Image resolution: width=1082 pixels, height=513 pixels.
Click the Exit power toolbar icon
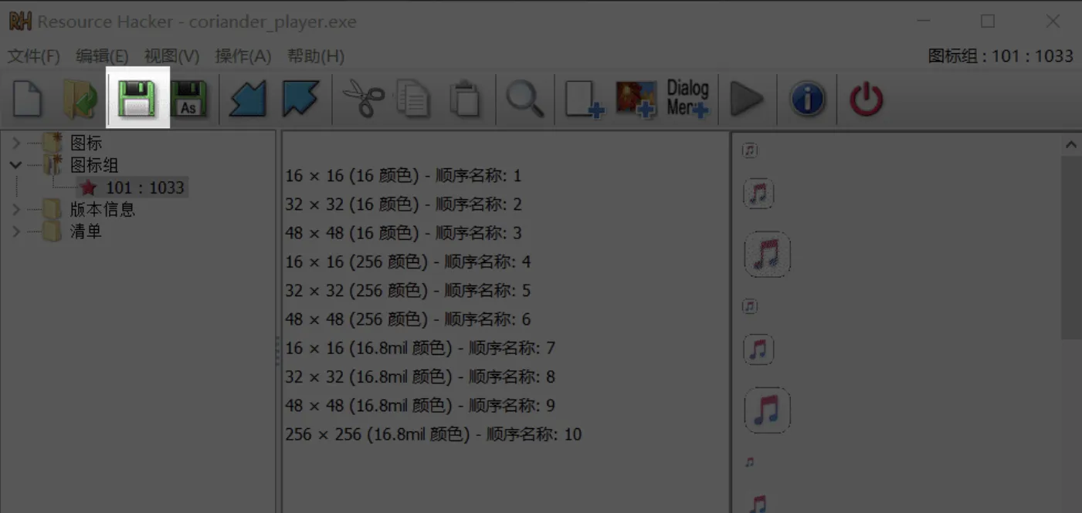(865, 98)
